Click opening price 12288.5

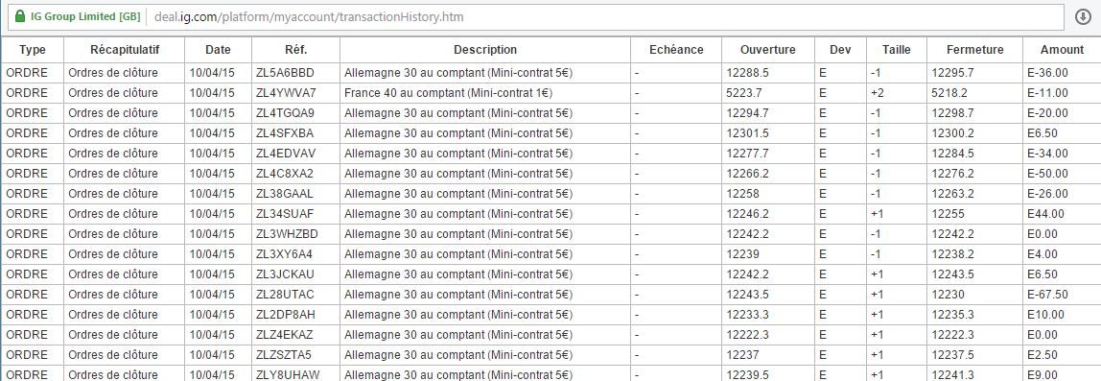[748, 72]
